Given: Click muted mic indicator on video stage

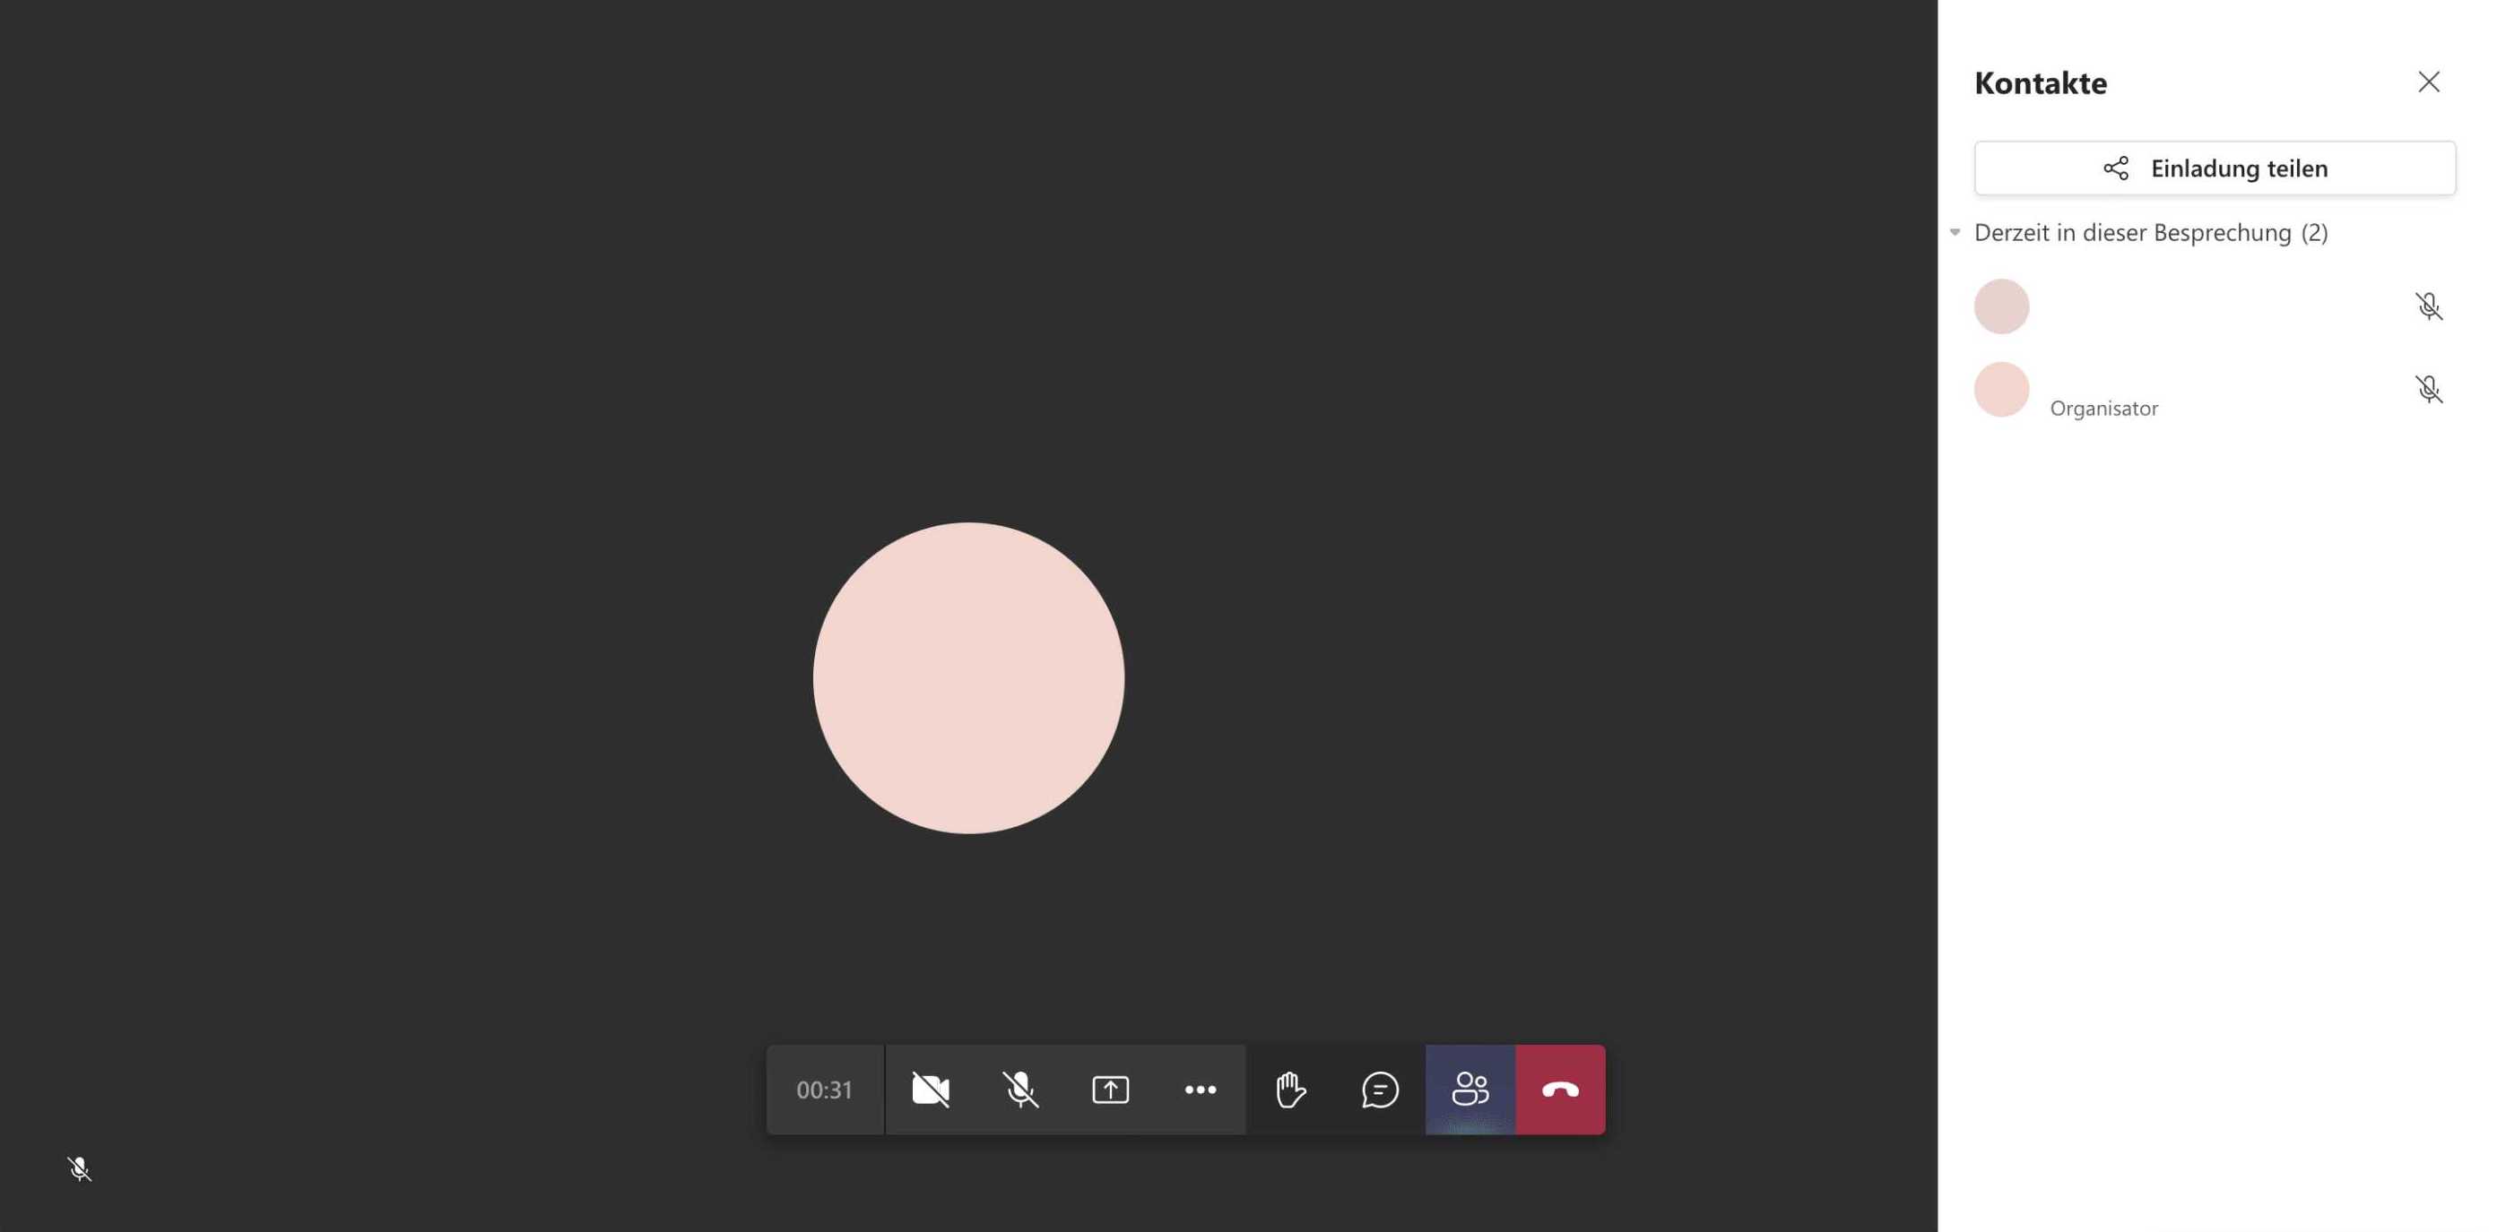Looking at the screenshot, I should pos(80,1169).
